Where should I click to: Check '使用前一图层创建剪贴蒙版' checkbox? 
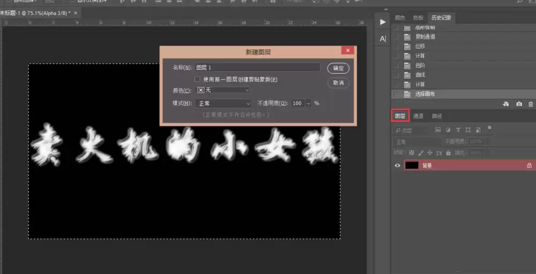point(197,79)
